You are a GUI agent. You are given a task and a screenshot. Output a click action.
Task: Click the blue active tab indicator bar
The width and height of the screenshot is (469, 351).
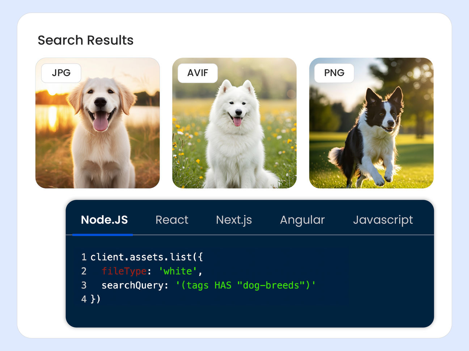(x=102, y=235)
